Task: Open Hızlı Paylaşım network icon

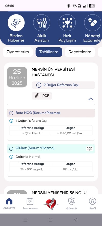Action: click(x=67, y=23)
